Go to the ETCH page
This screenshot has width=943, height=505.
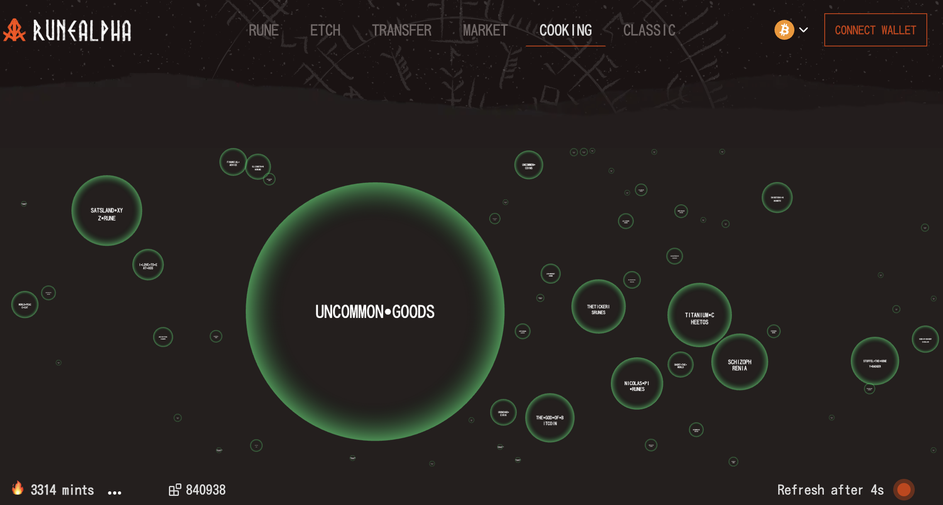pyautogui.click(x=325, y=30)
